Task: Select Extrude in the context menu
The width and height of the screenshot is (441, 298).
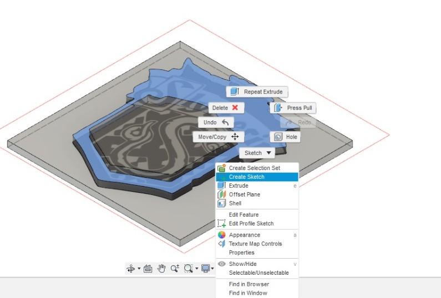Action: 257,186
